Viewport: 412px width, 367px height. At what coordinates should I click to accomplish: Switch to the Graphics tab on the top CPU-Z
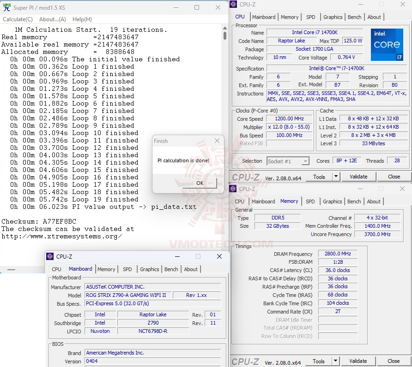[333, 17]
